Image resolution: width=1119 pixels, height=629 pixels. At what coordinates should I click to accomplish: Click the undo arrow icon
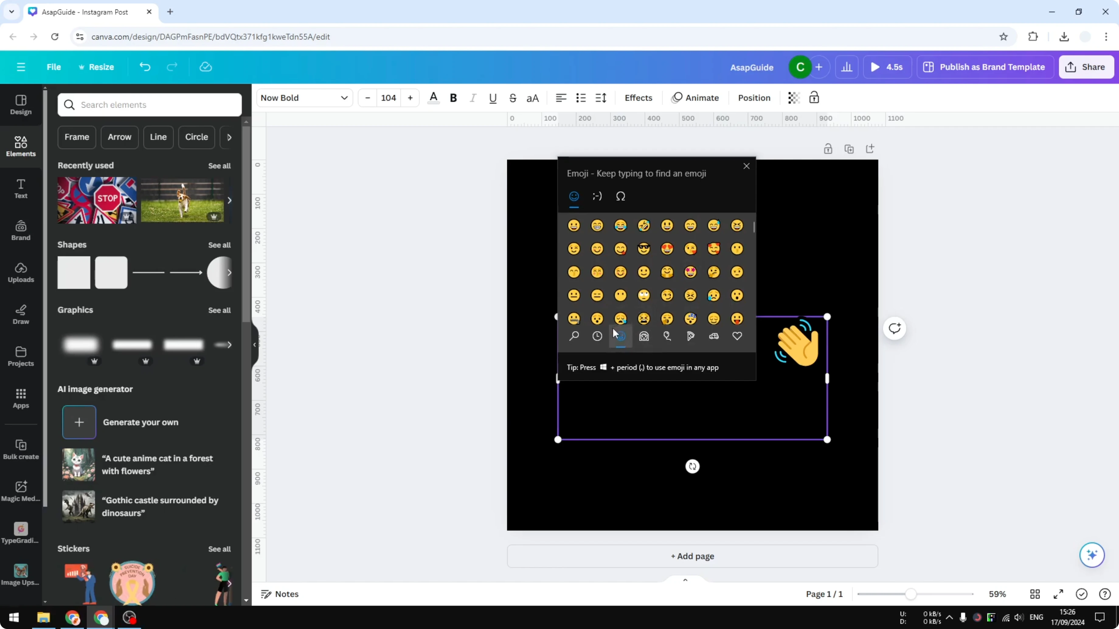145,67
